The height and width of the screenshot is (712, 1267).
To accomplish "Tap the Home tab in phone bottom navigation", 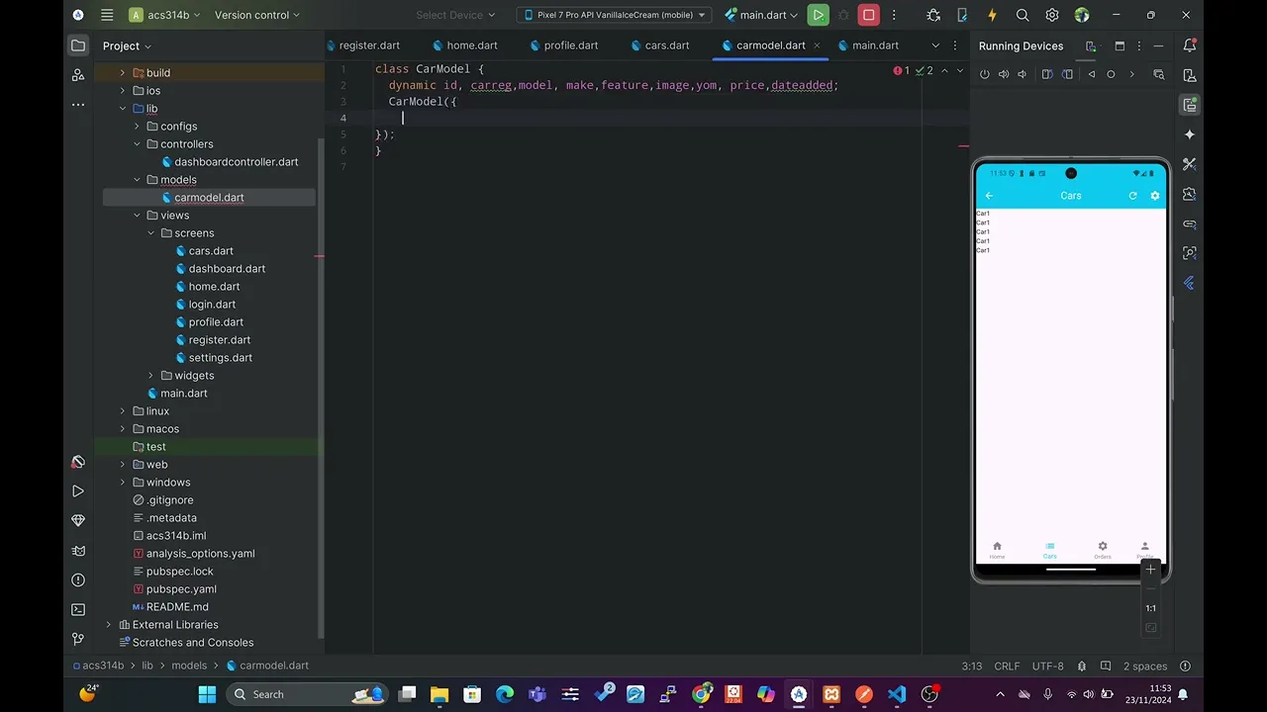I will point(997,550).
